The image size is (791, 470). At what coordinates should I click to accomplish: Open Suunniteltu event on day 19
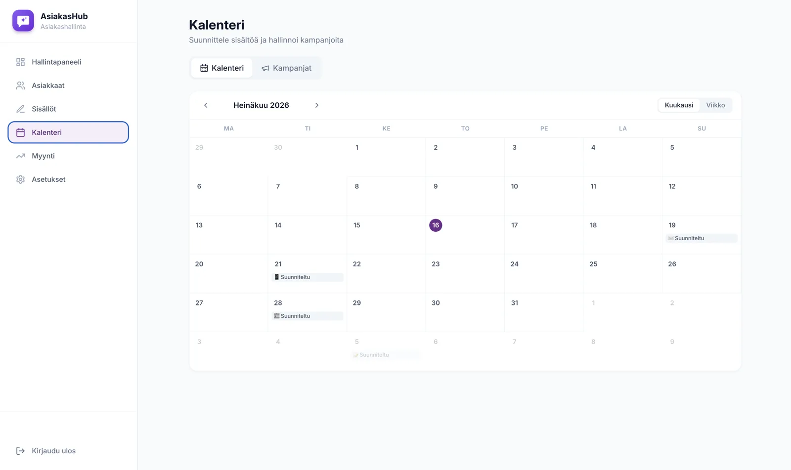point(701,238)
